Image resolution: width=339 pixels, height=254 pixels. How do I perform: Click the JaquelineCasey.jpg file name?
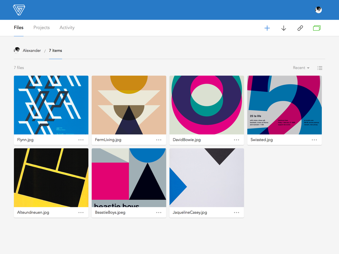pos(190,213)
